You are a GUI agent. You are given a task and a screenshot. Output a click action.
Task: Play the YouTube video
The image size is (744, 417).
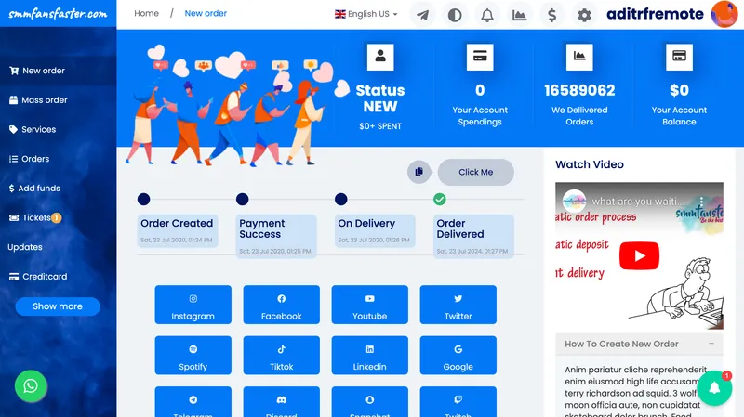(639, 256)
